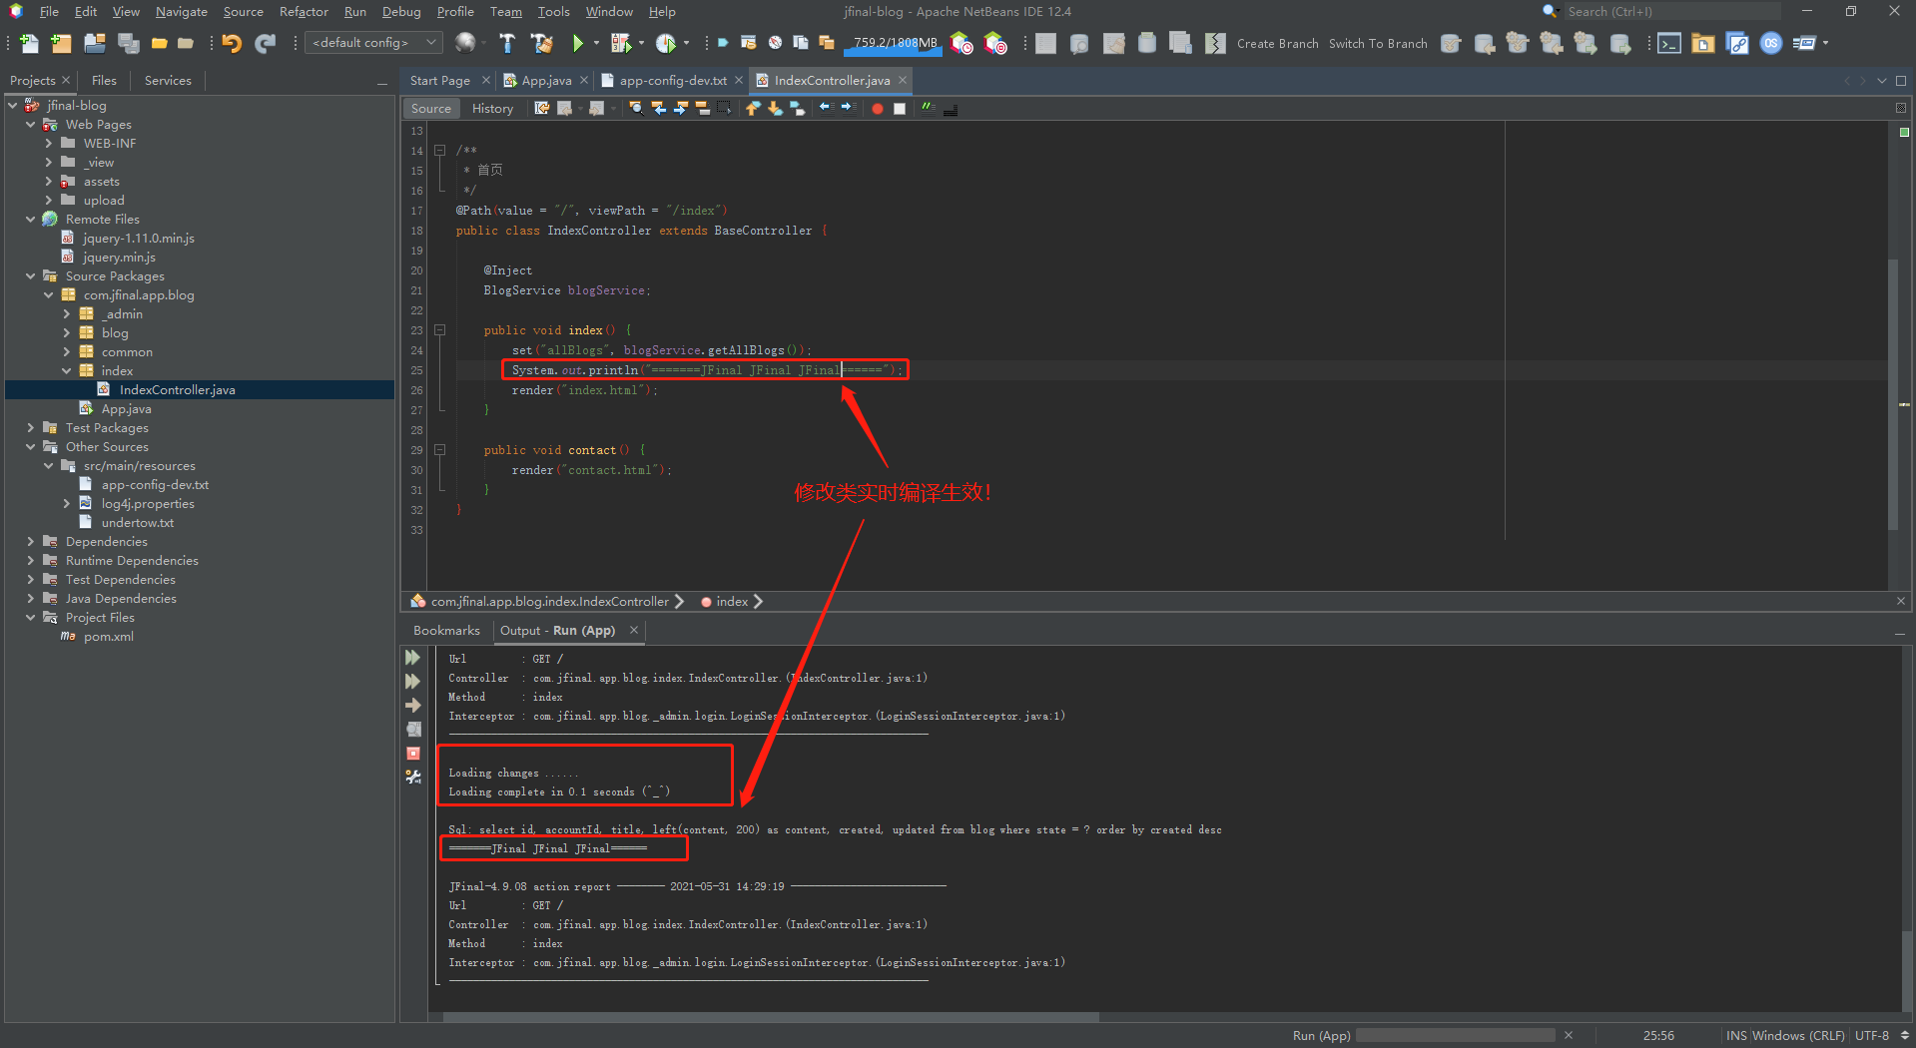1916x1048 pixels.
Task: Expand the Test Packages node
Action: tap(31, 427)
